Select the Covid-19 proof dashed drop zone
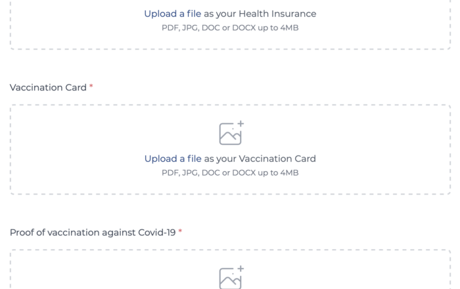This screenshot has height=289, width=460. click(x=230, y=269)
